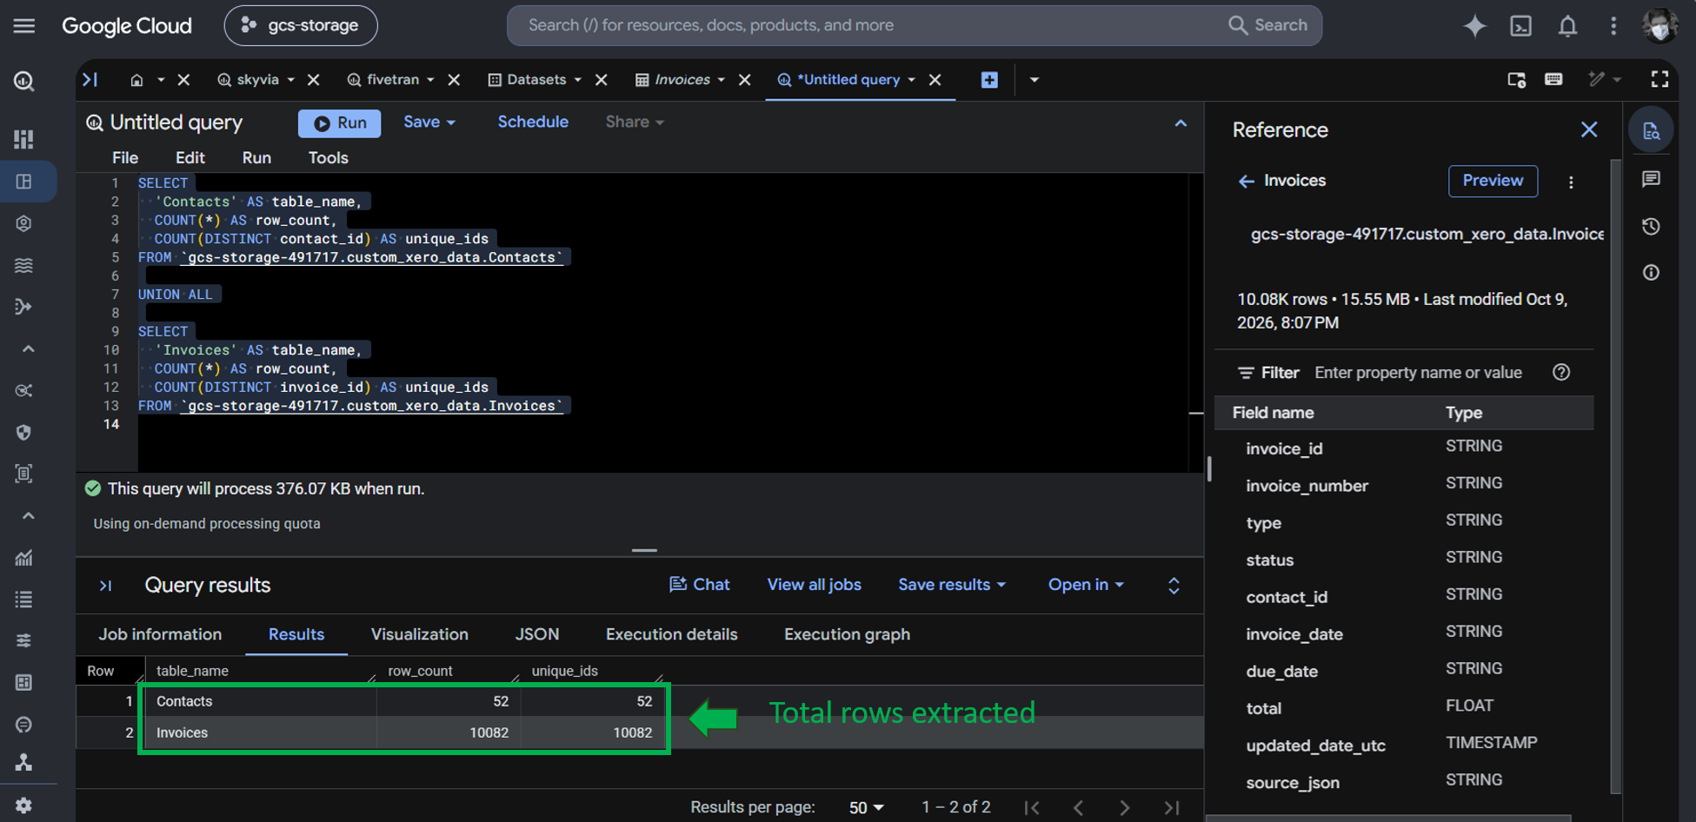
Task: Add a new query tab with plus icon
Action: coord(989,80)
